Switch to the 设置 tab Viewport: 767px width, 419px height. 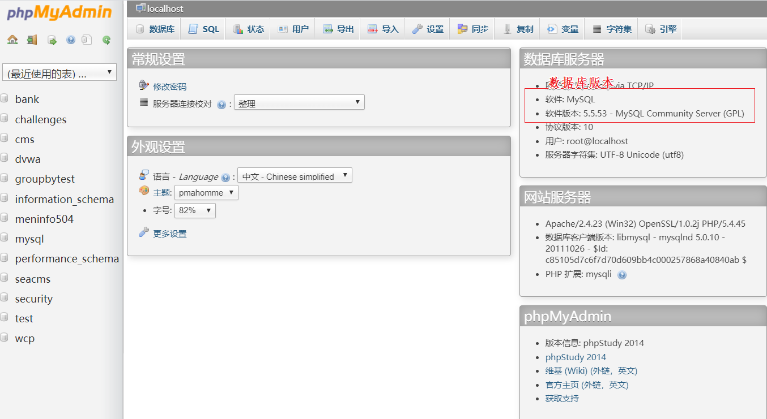(428, 29)
